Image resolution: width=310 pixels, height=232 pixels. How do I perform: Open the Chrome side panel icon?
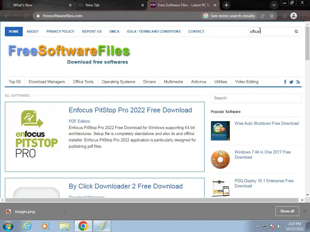(x=284, y=16)
